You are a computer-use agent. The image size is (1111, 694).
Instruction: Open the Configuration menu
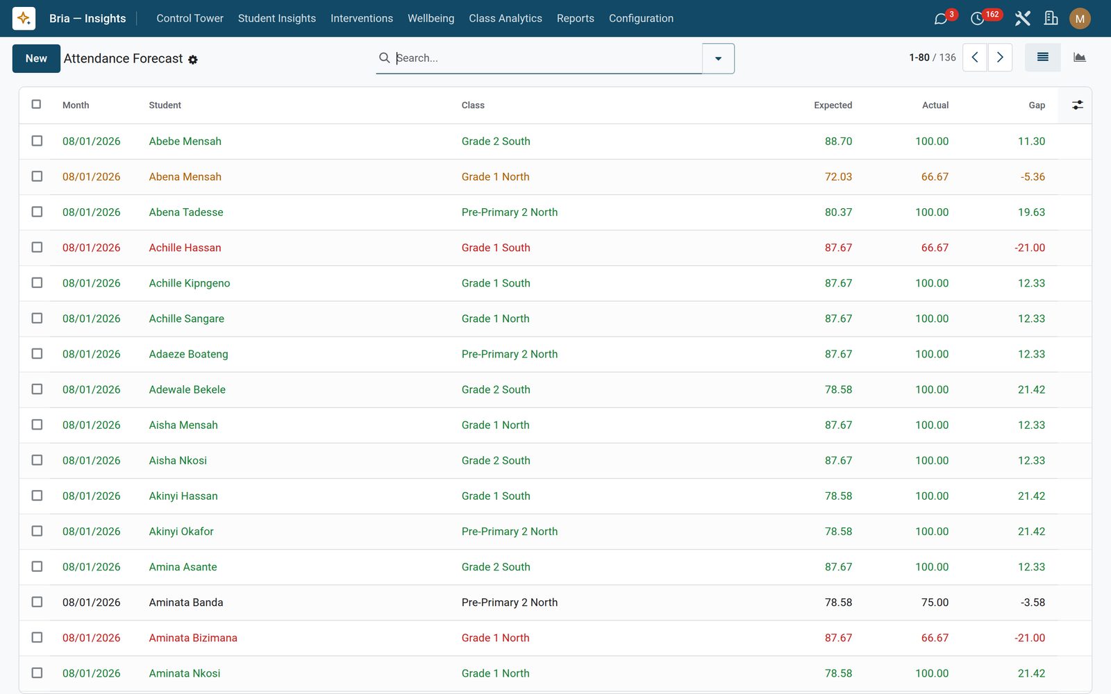coord(641,19)
